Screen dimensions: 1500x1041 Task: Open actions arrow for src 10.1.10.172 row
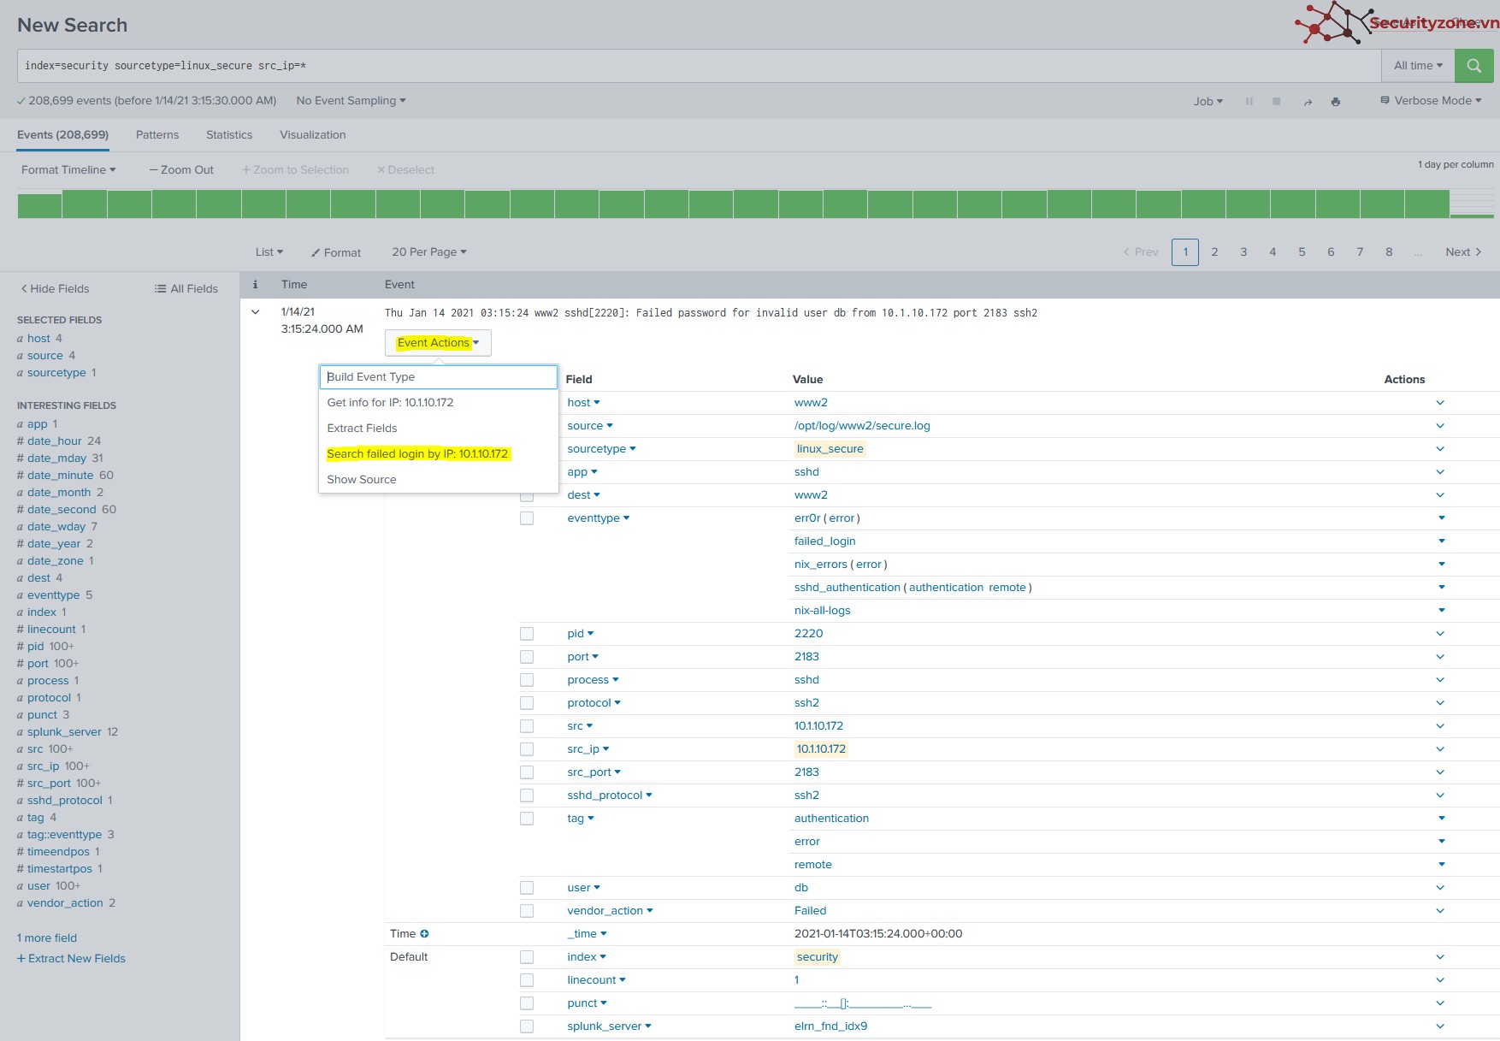pos(1440,726)
